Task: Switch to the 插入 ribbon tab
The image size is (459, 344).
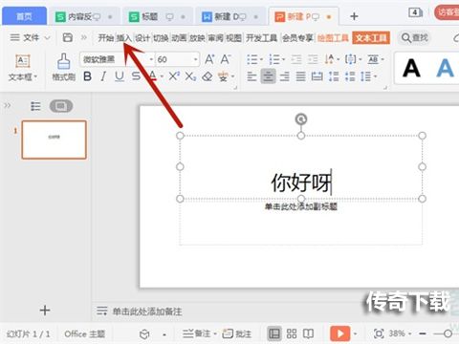Action: (124, 38)
